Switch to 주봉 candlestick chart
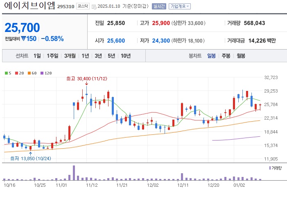This screenshot has height=197, width=287. (226, 56)
